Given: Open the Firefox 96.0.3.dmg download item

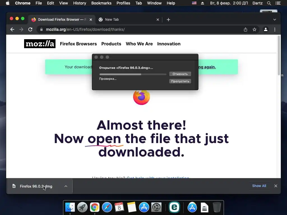Looking at the screenshot, I should point(36,186).
